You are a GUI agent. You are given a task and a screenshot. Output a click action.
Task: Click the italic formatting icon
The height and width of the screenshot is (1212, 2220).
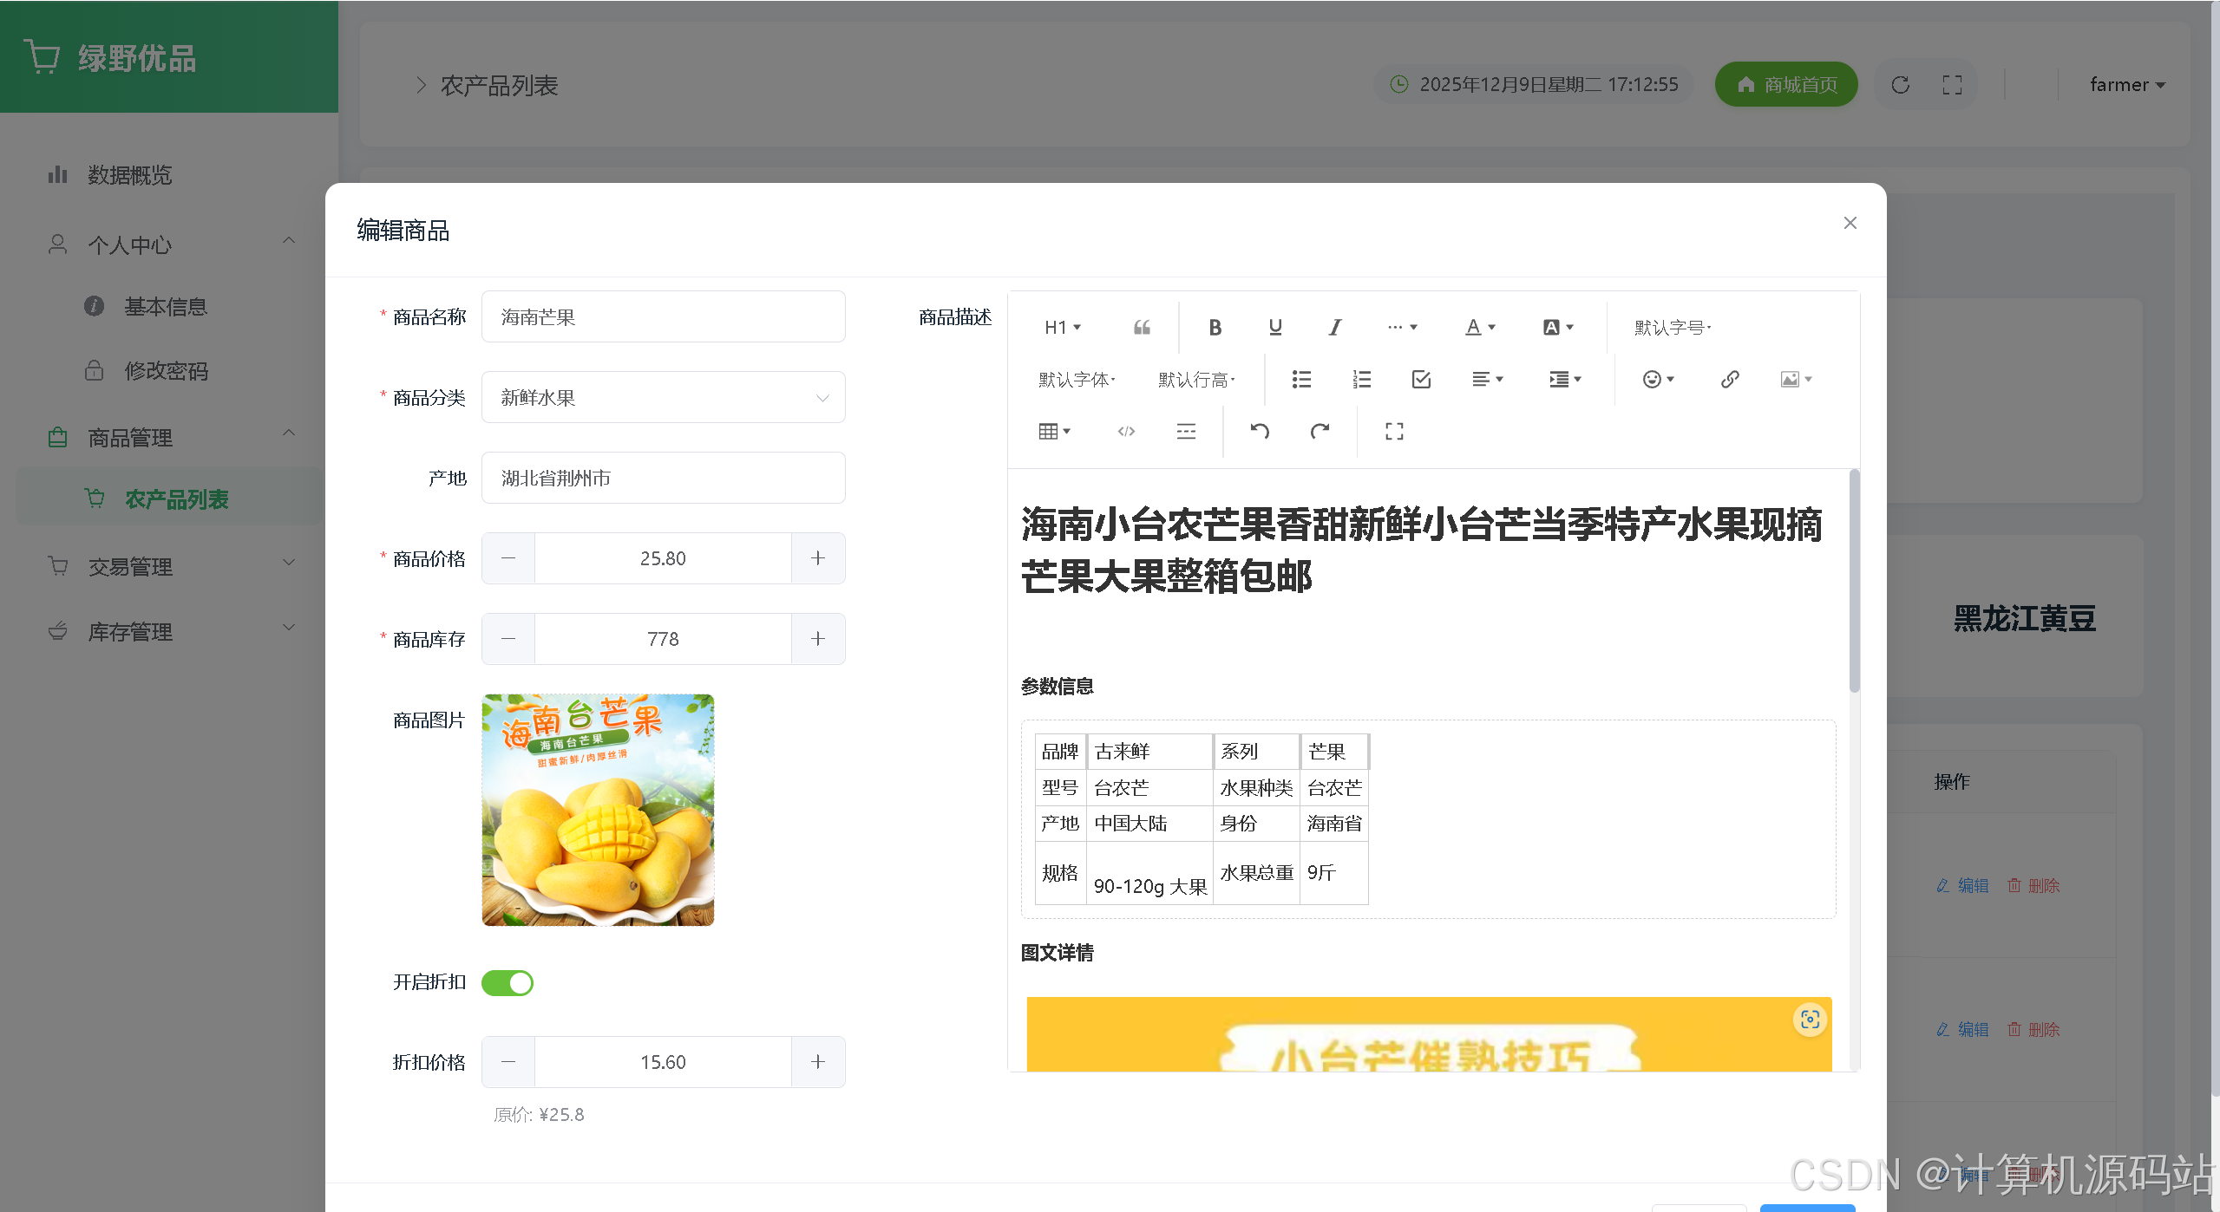(1334, 328)
